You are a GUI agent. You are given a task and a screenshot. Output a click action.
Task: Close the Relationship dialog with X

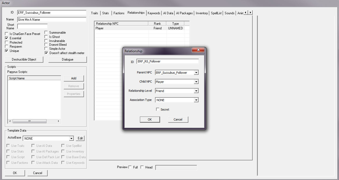pos(199,50)
